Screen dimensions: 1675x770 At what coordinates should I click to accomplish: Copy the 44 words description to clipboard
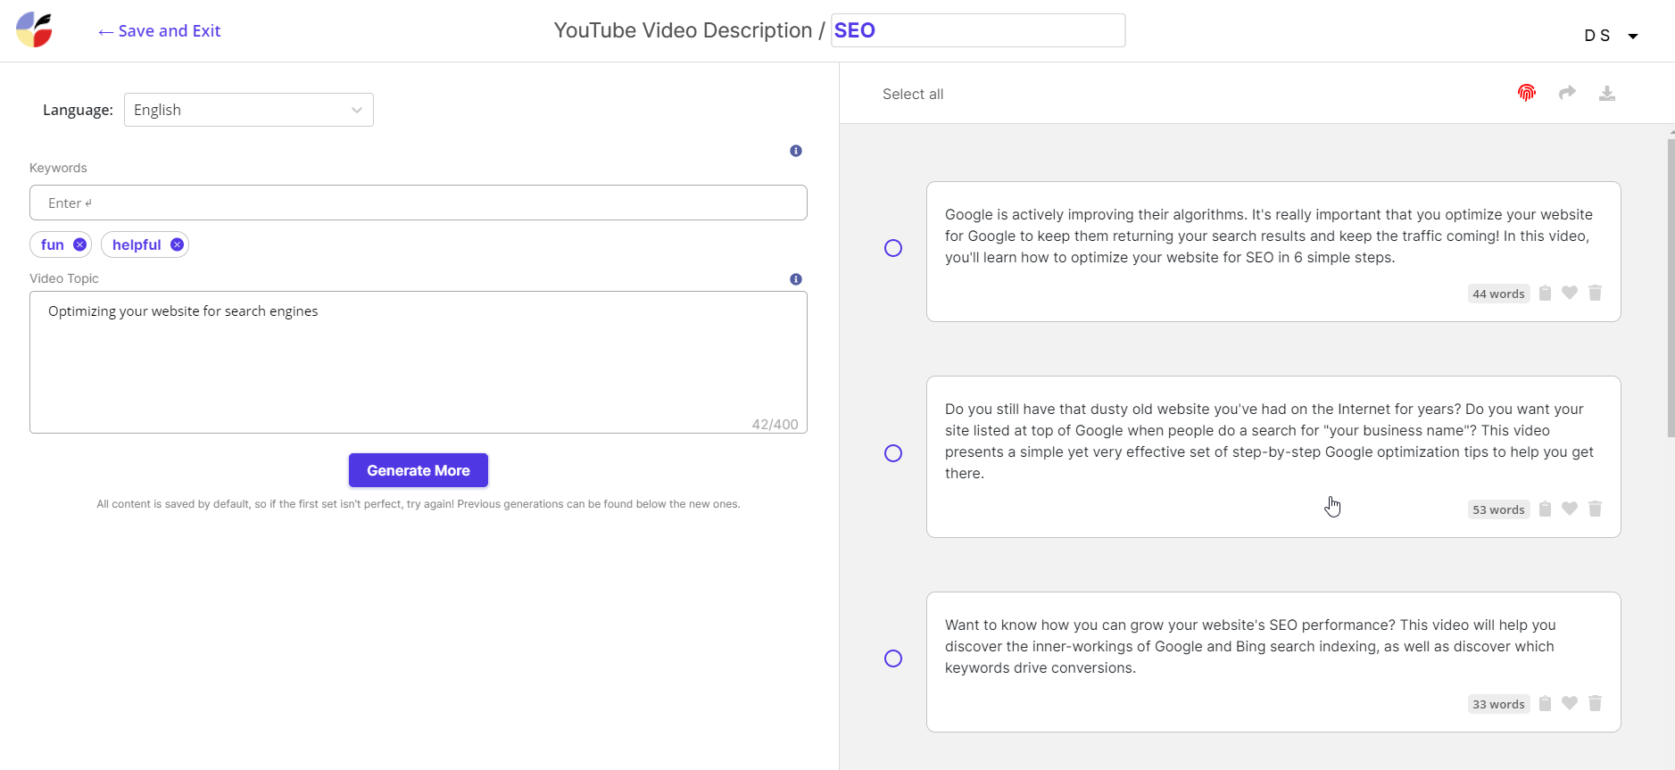[1545, 293]
